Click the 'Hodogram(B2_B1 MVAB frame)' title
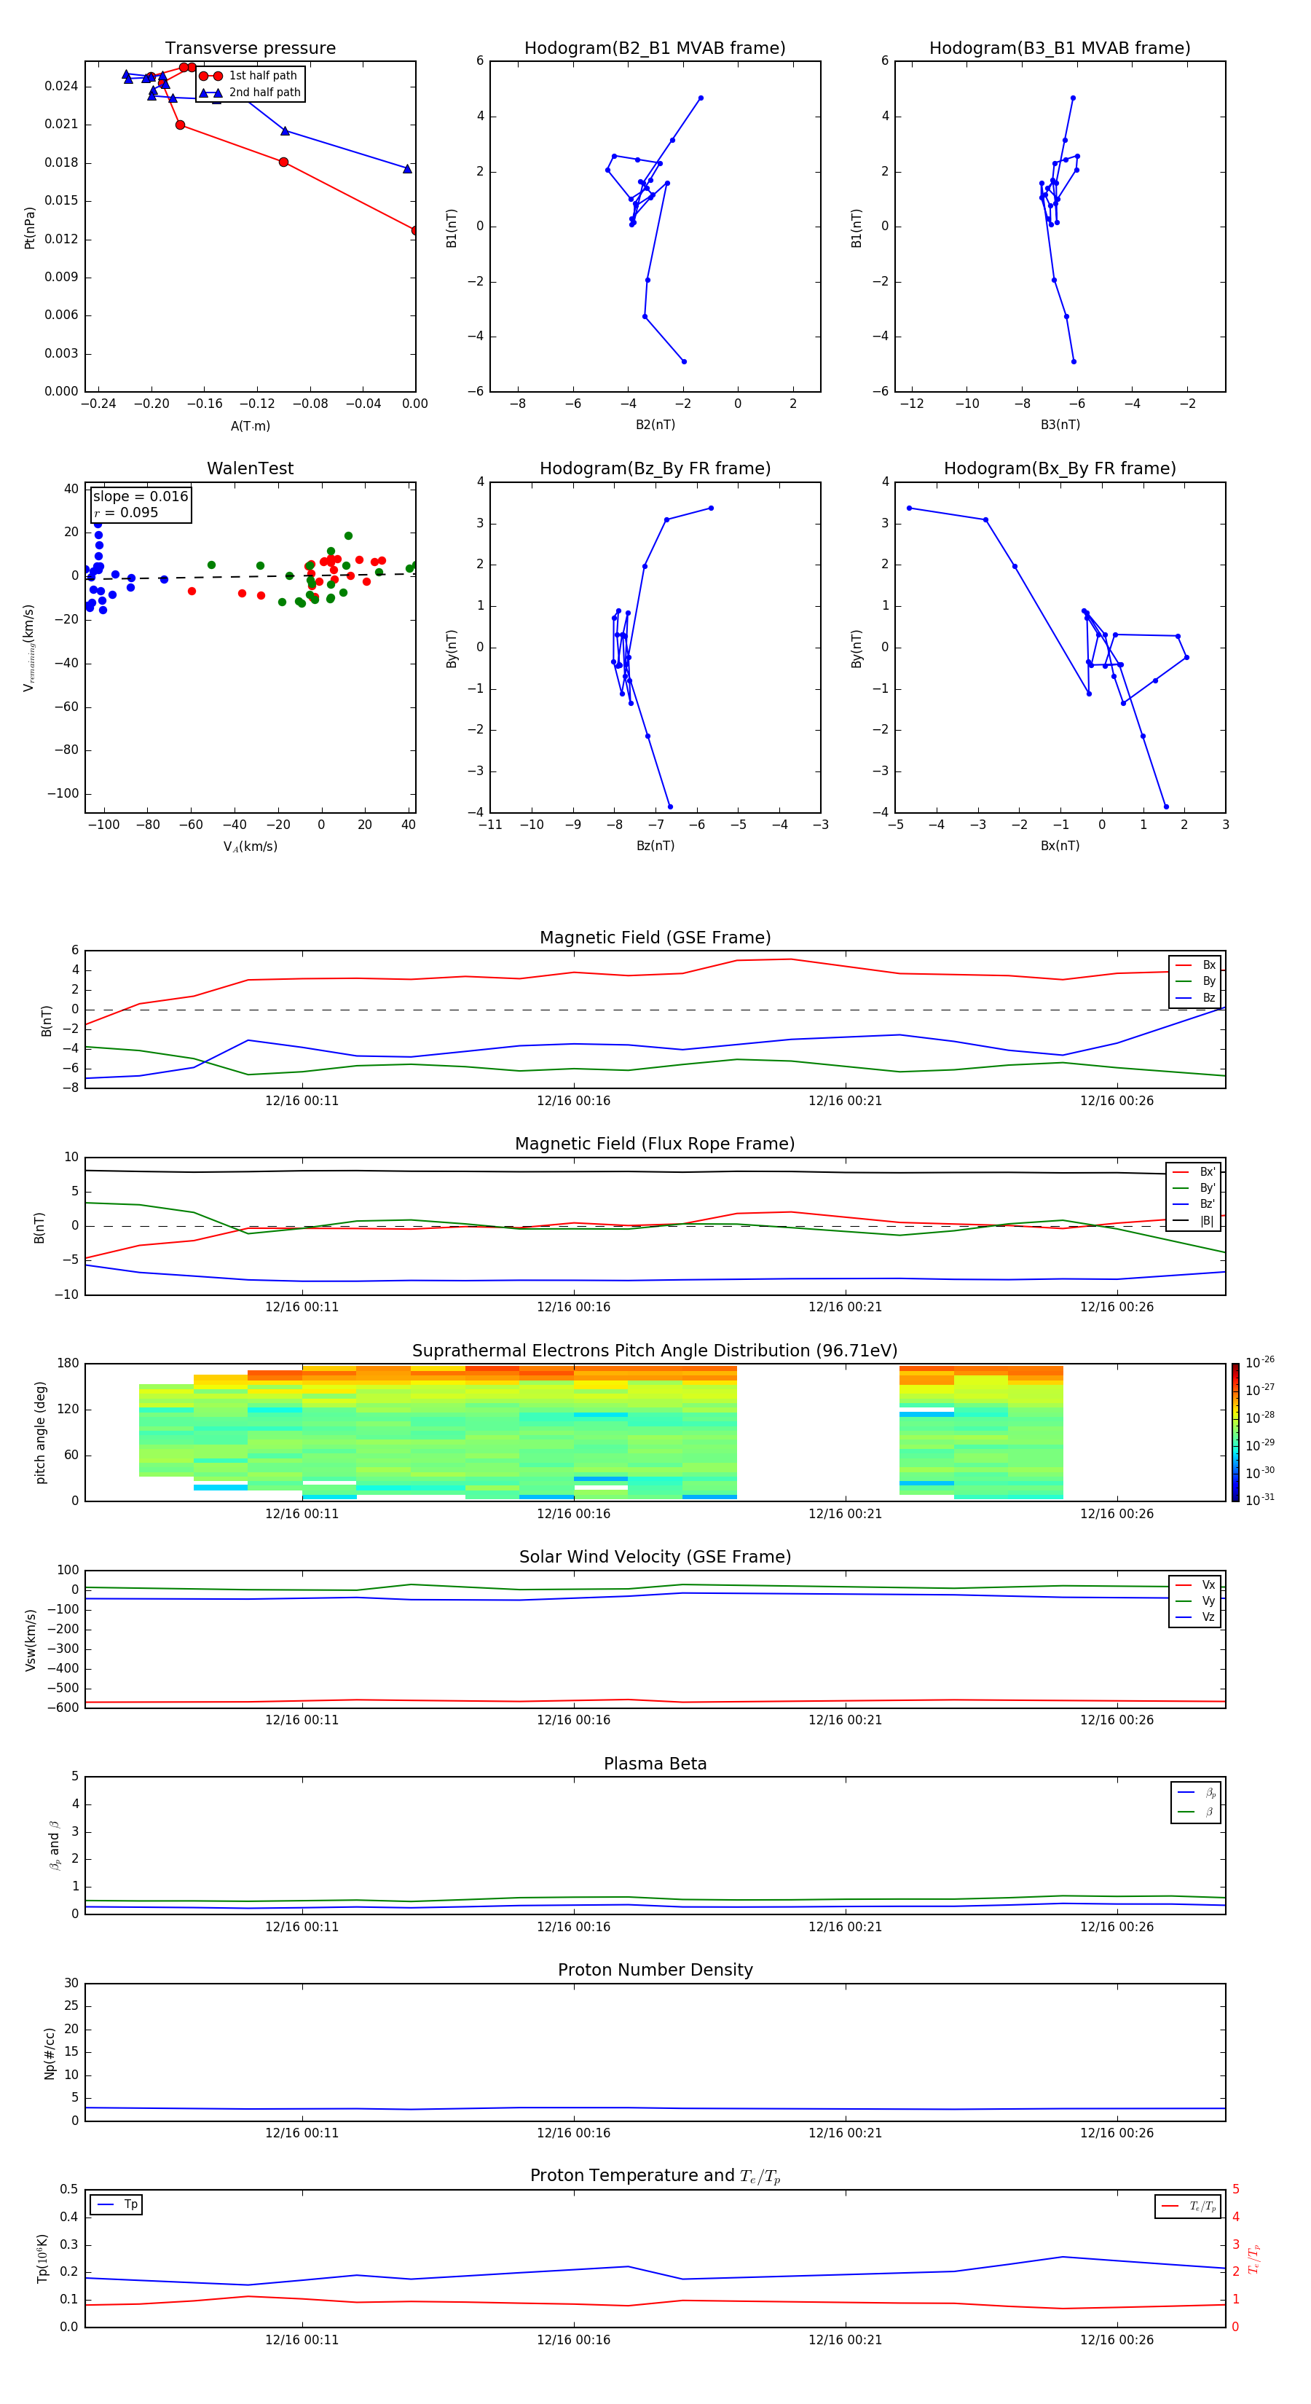The height and width of the screenshot is (2404, 1311). click(x=655, y=49)
